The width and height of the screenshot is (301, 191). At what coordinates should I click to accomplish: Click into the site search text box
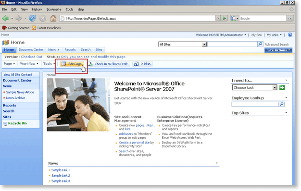point(232,44)
